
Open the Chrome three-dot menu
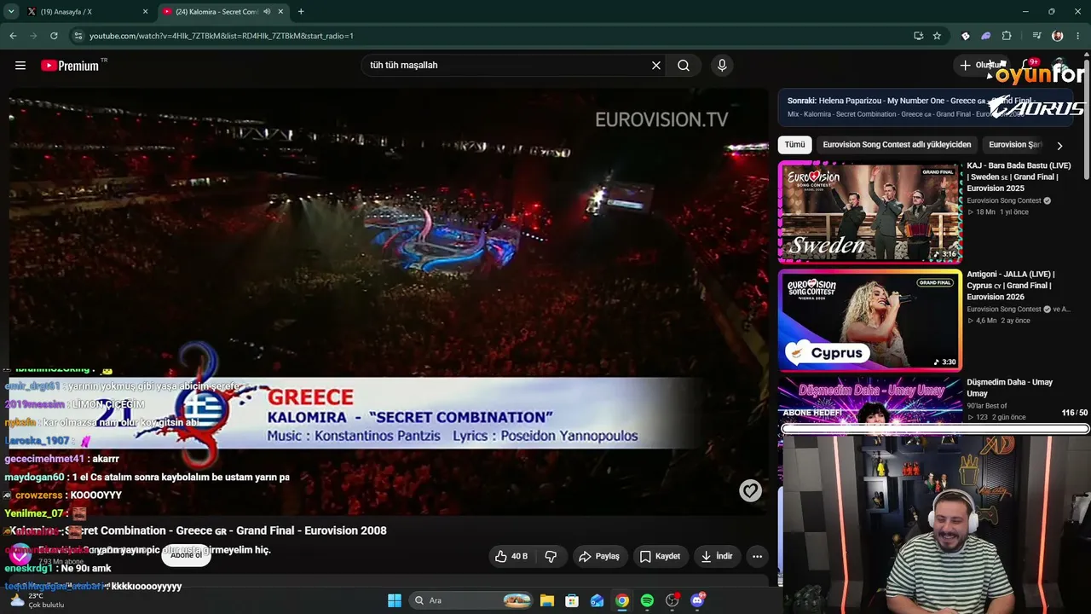(x=1078, y=36)
